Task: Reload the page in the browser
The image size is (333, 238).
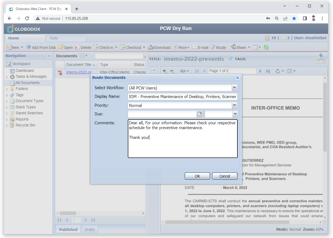Action: (27, 18)
